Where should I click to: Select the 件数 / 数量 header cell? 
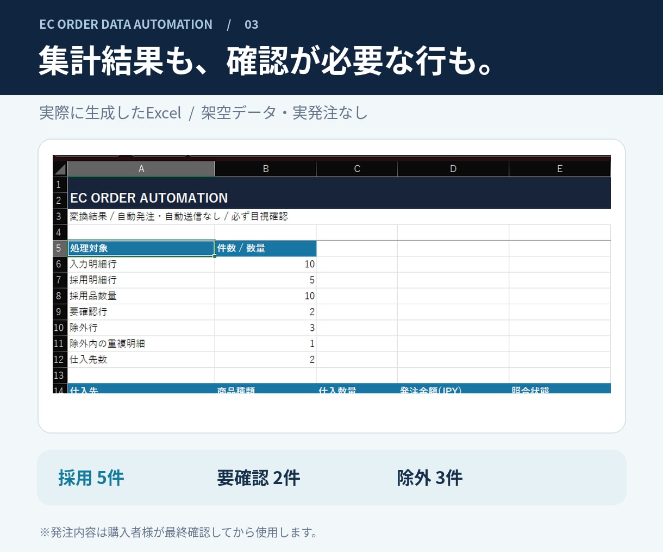(266, 248)
